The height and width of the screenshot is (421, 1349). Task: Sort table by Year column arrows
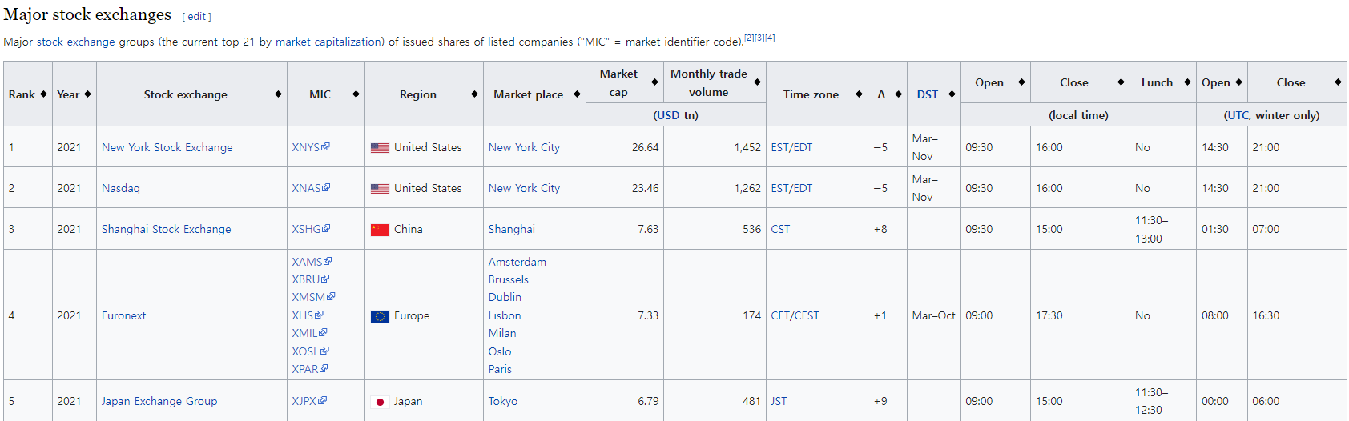point(87,94)
